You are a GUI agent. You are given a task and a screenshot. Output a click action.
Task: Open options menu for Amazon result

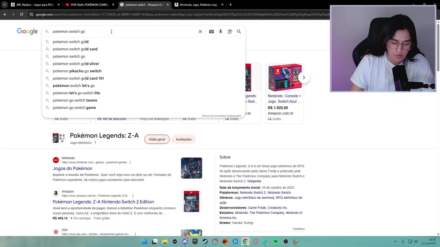click(133, 196)
